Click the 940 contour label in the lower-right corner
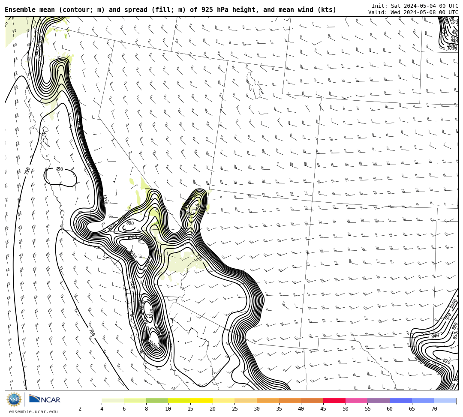Viewport: 463px width, 417px height. pos(435,336)
